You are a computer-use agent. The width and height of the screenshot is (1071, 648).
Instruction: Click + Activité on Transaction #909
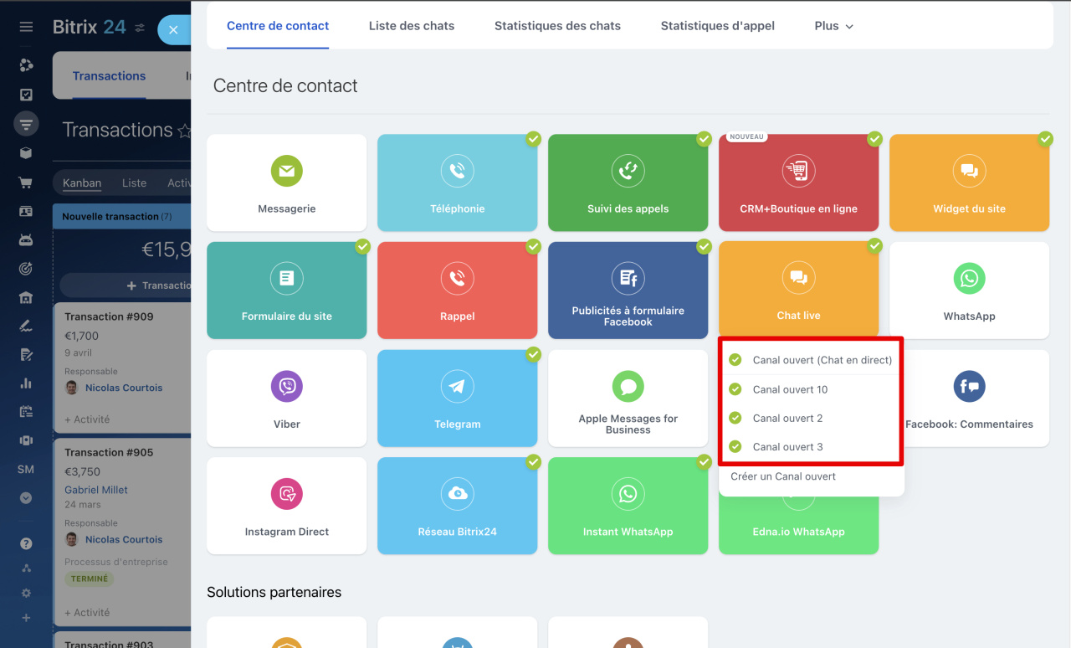87,419
